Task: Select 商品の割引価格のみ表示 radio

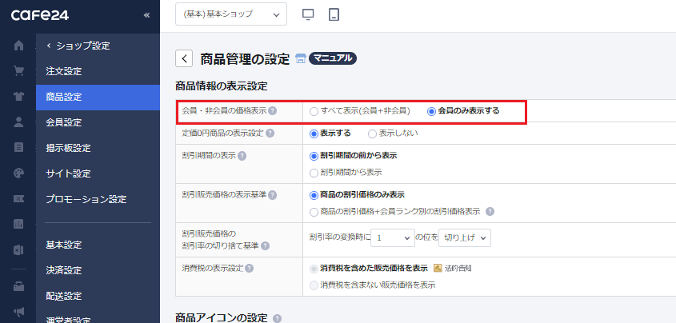Action: [314, 195]
